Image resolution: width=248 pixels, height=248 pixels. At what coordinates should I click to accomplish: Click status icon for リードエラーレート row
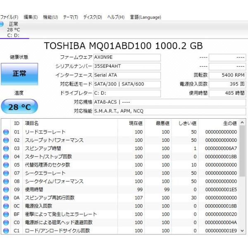point(6,132)
